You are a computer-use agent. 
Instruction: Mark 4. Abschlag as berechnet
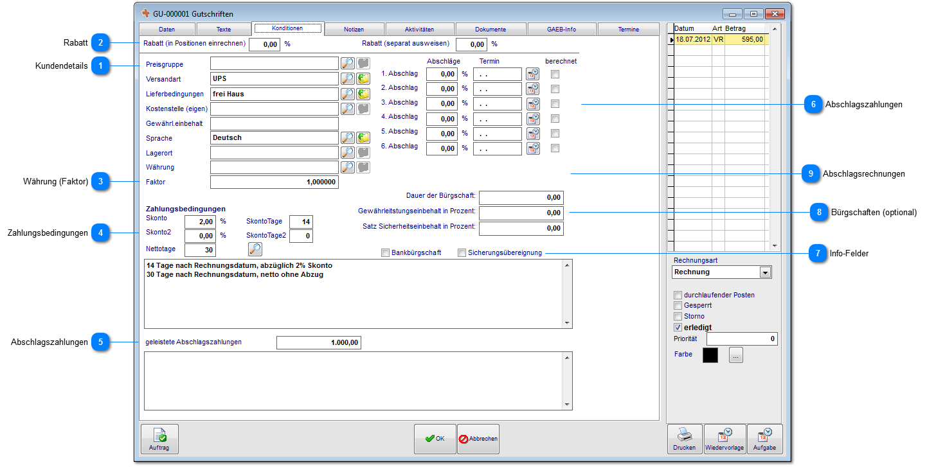click(x=555, y=118)
